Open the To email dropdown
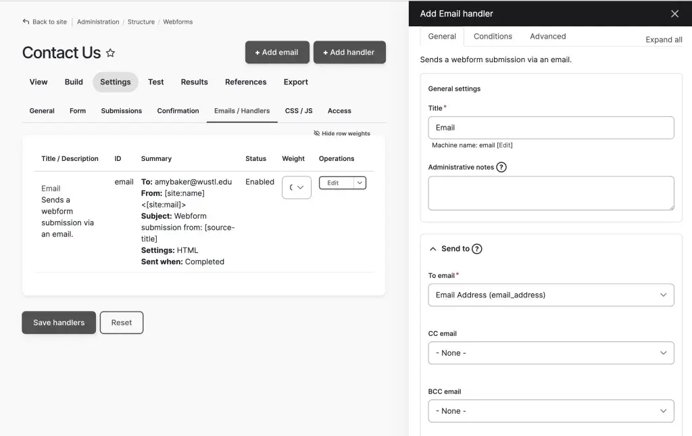This screenshot has width=692, height=436. [x=551, y=295]
